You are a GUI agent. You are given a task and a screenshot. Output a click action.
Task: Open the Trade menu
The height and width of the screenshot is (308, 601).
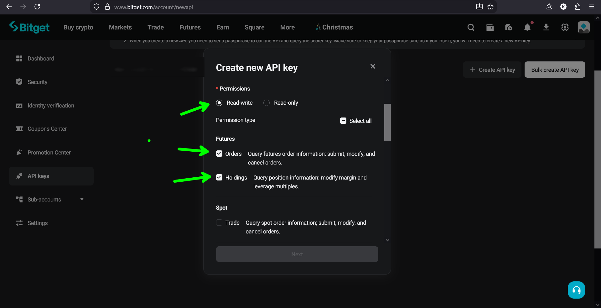(156, 27)
